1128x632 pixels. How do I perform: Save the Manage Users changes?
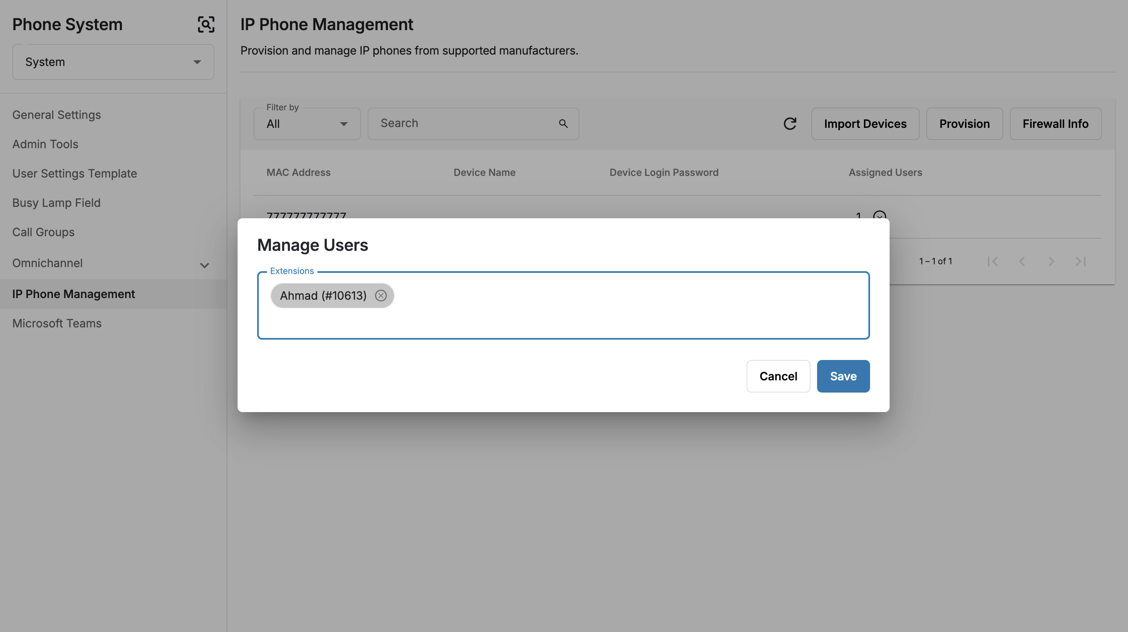[843, 376]
